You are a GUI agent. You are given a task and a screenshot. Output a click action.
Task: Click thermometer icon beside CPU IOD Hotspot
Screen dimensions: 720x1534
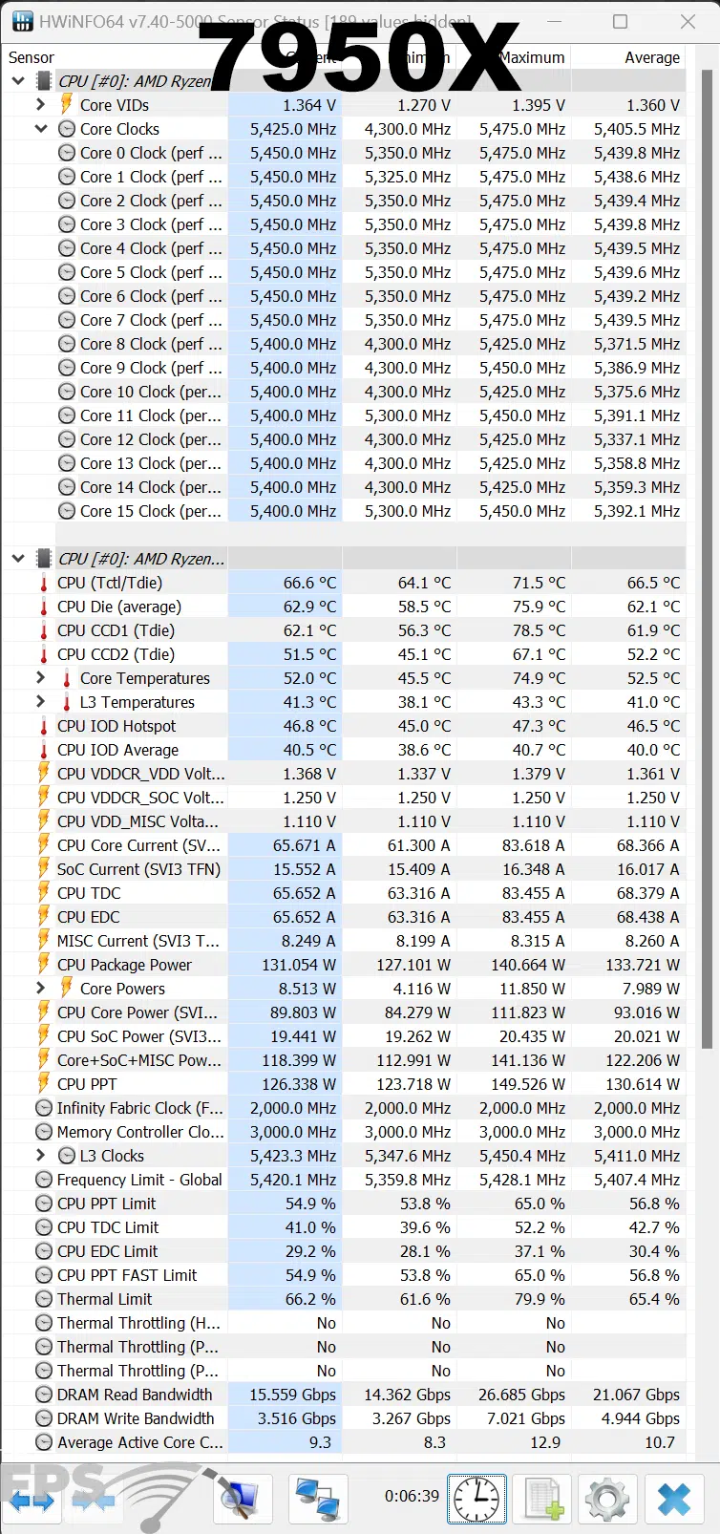tap(43, 726)
